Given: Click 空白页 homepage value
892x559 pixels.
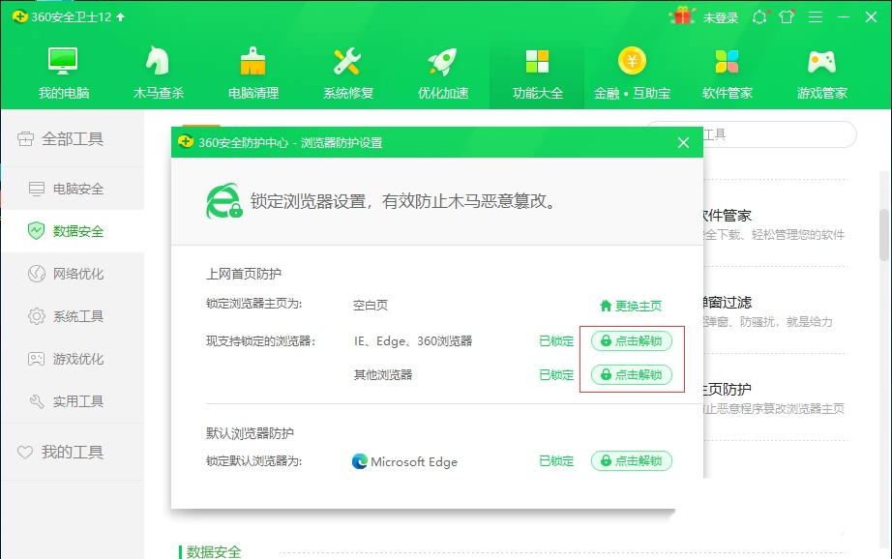Looking at the screenshot, I should tap(371, 306).
